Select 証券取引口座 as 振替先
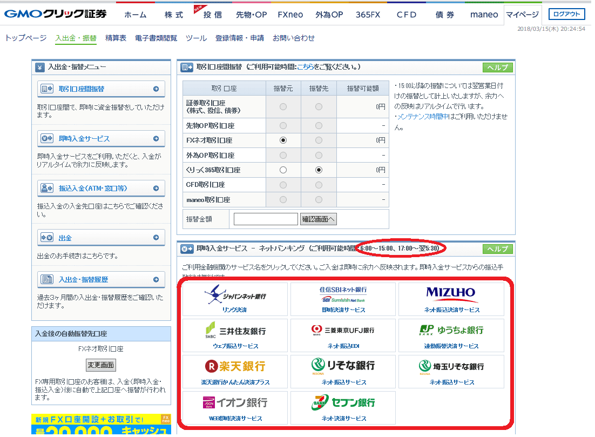595x437 pixels. coord(319,107)
